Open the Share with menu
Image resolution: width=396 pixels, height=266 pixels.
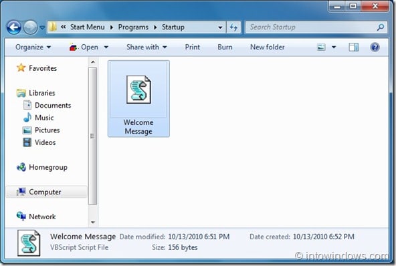(146, 47)
